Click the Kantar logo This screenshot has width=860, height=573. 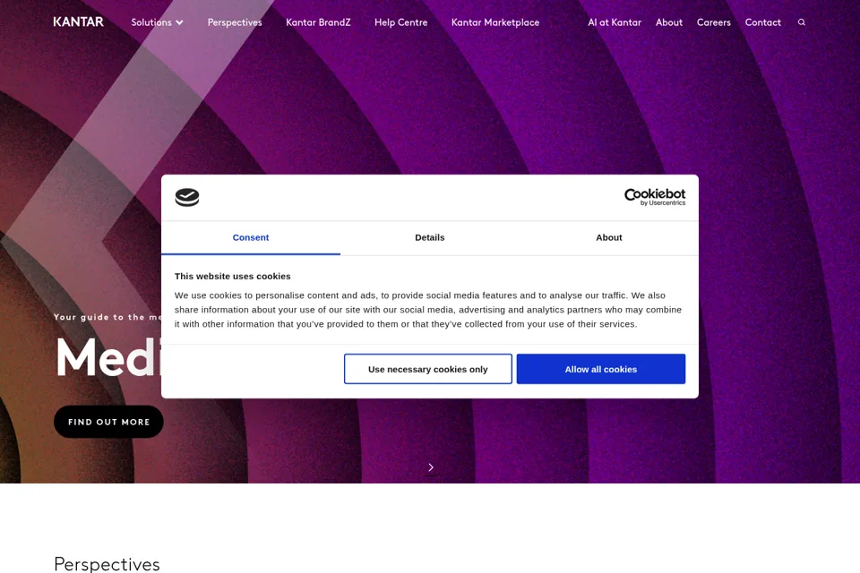click(78, 21)
